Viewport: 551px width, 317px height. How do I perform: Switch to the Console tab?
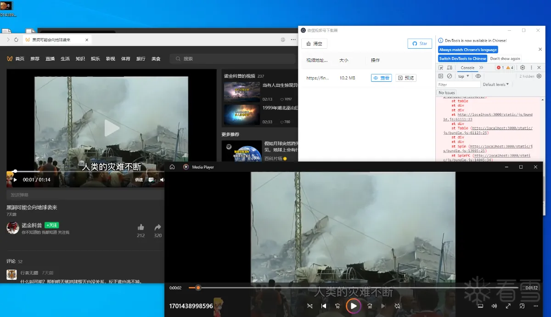[467, 68]
